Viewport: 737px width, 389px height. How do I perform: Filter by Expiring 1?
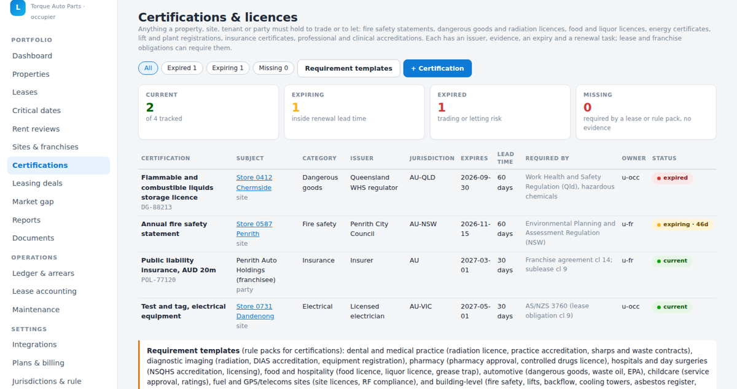point(228,68)
